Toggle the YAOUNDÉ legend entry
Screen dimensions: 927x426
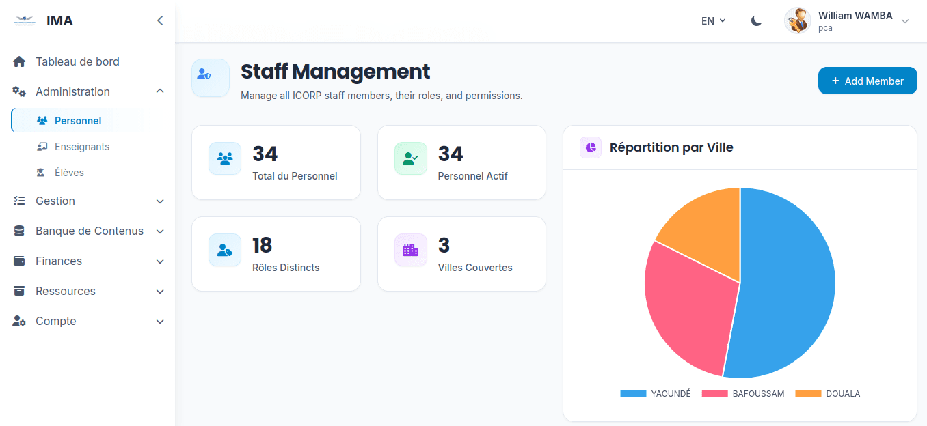(x=655, y=393)
